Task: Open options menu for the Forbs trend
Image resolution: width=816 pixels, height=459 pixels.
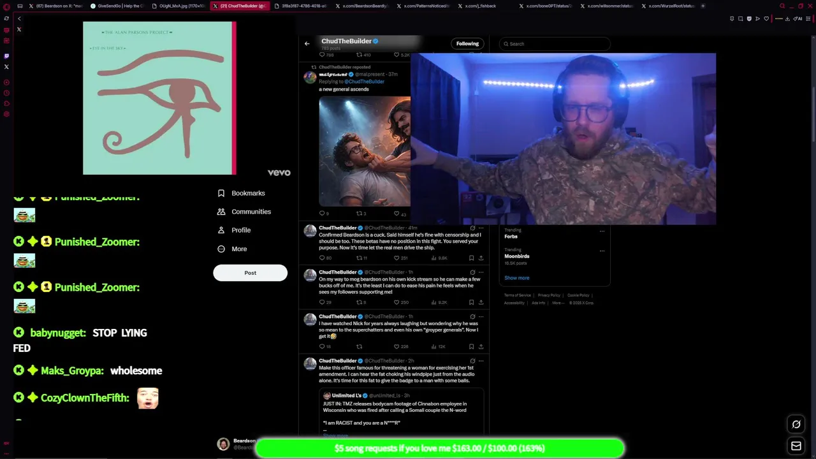Action: (x=602, y=231)
